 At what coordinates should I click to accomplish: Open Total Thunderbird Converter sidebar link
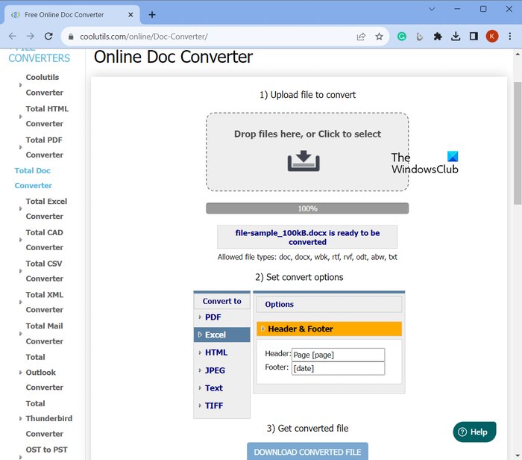point(49,419)
